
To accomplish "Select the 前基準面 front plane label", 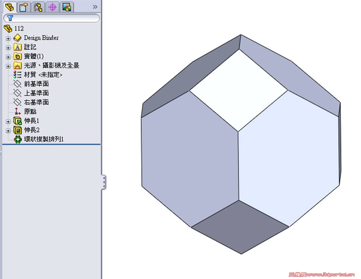I will tap(36, 84).
